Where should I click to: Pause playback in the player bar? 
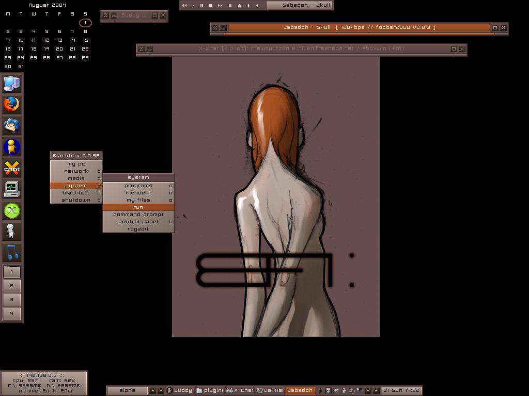[x=202, y=5]
